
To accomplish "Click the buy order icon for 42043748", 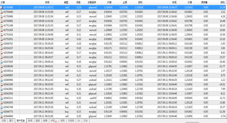I will [1, 107].
